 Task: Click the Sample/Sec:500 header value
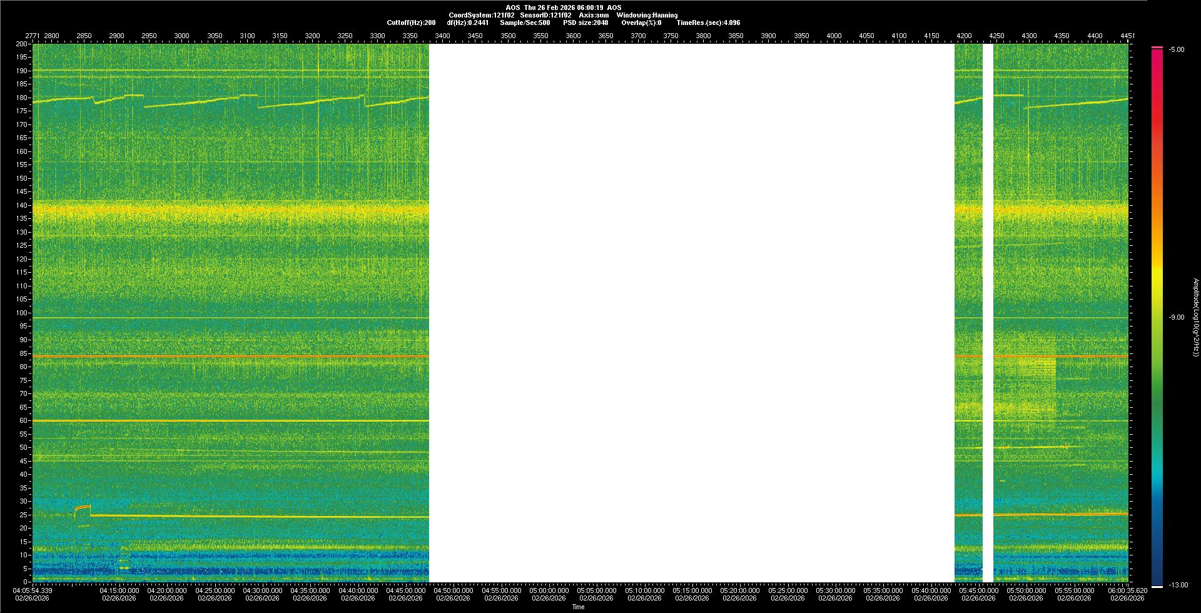tap(525, 23)
